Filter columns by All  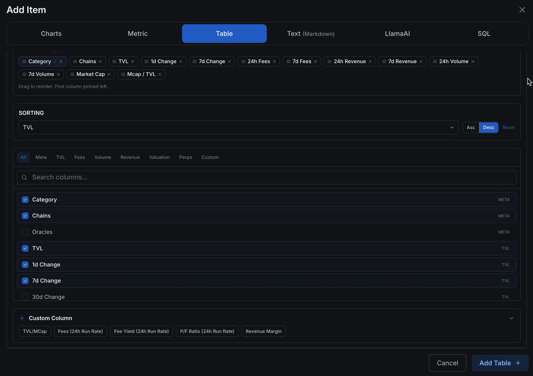pyautogui.click(x=24, y=157)
